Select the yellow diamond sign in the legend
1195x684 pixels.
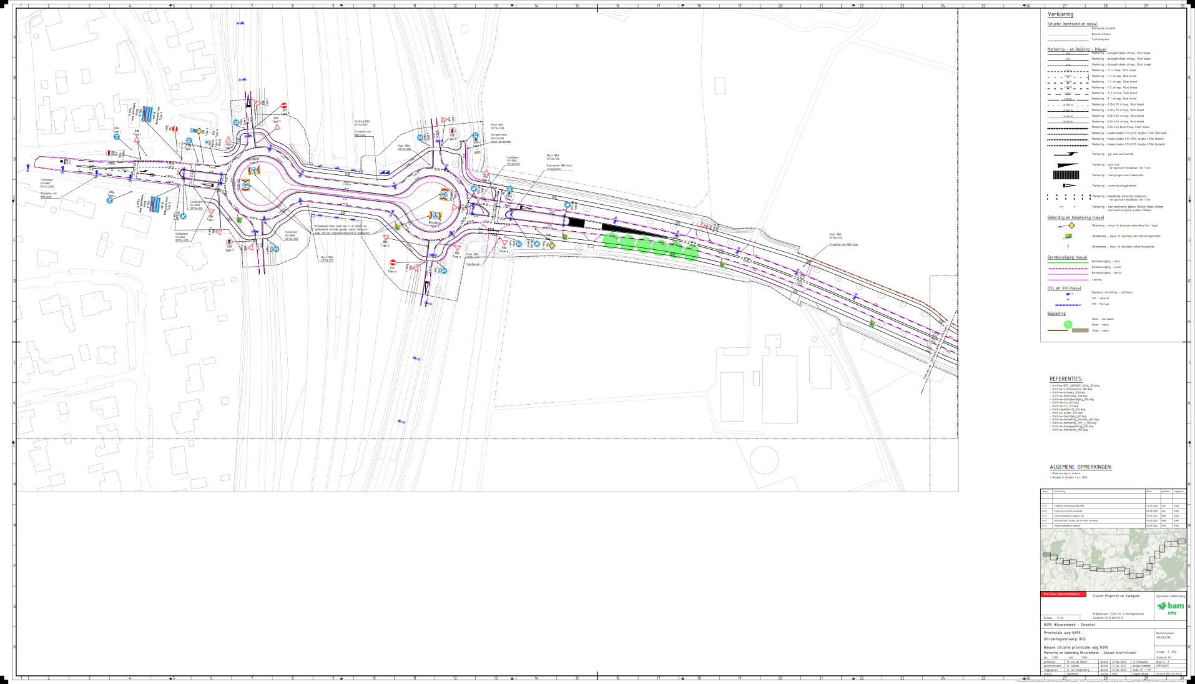pyautogui.click(x=1071, y=226)
